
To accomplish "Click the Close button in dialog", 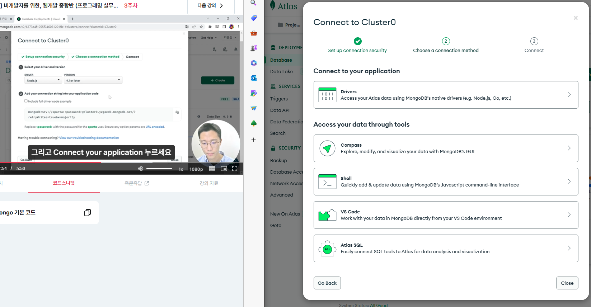I will point(567,283).
